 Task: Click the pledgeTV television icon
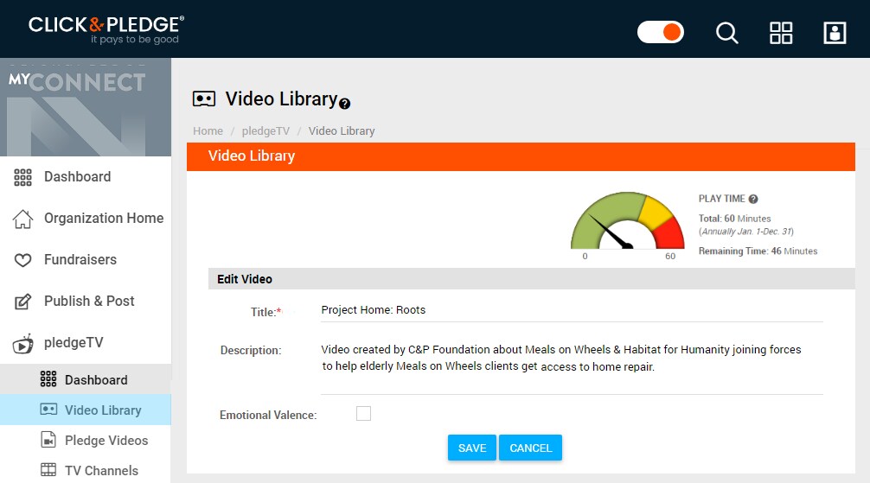point(22,344)
